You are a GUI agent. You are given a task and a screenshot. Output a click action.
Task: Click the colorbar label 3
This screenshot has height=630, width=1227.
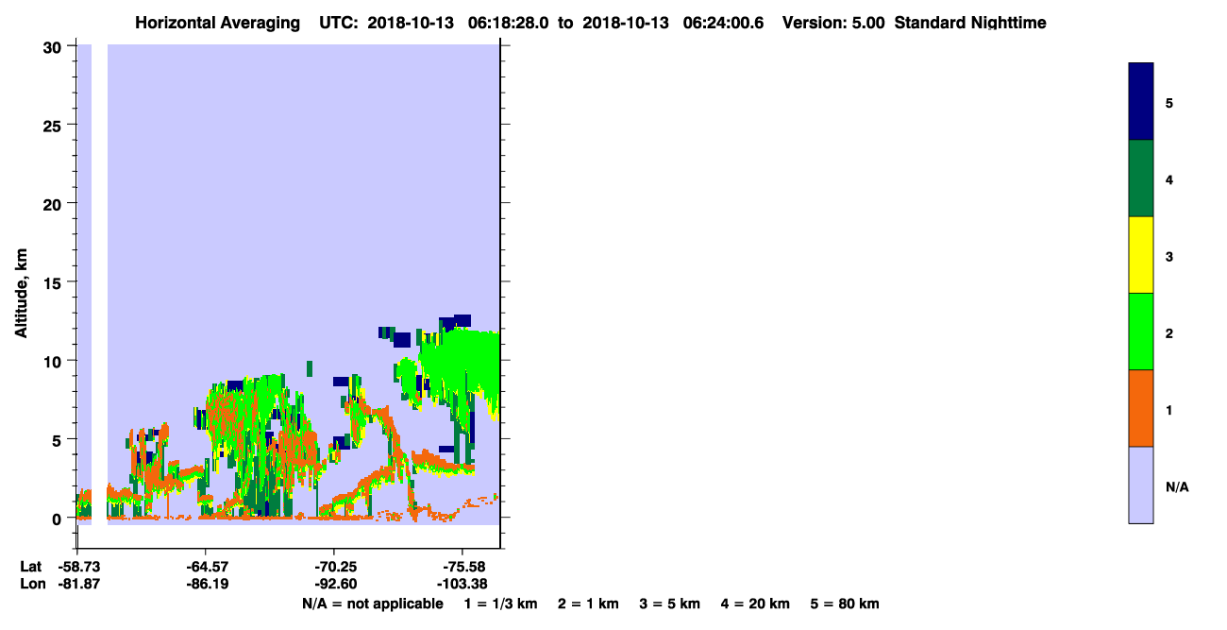click(x=1169, y=256)
